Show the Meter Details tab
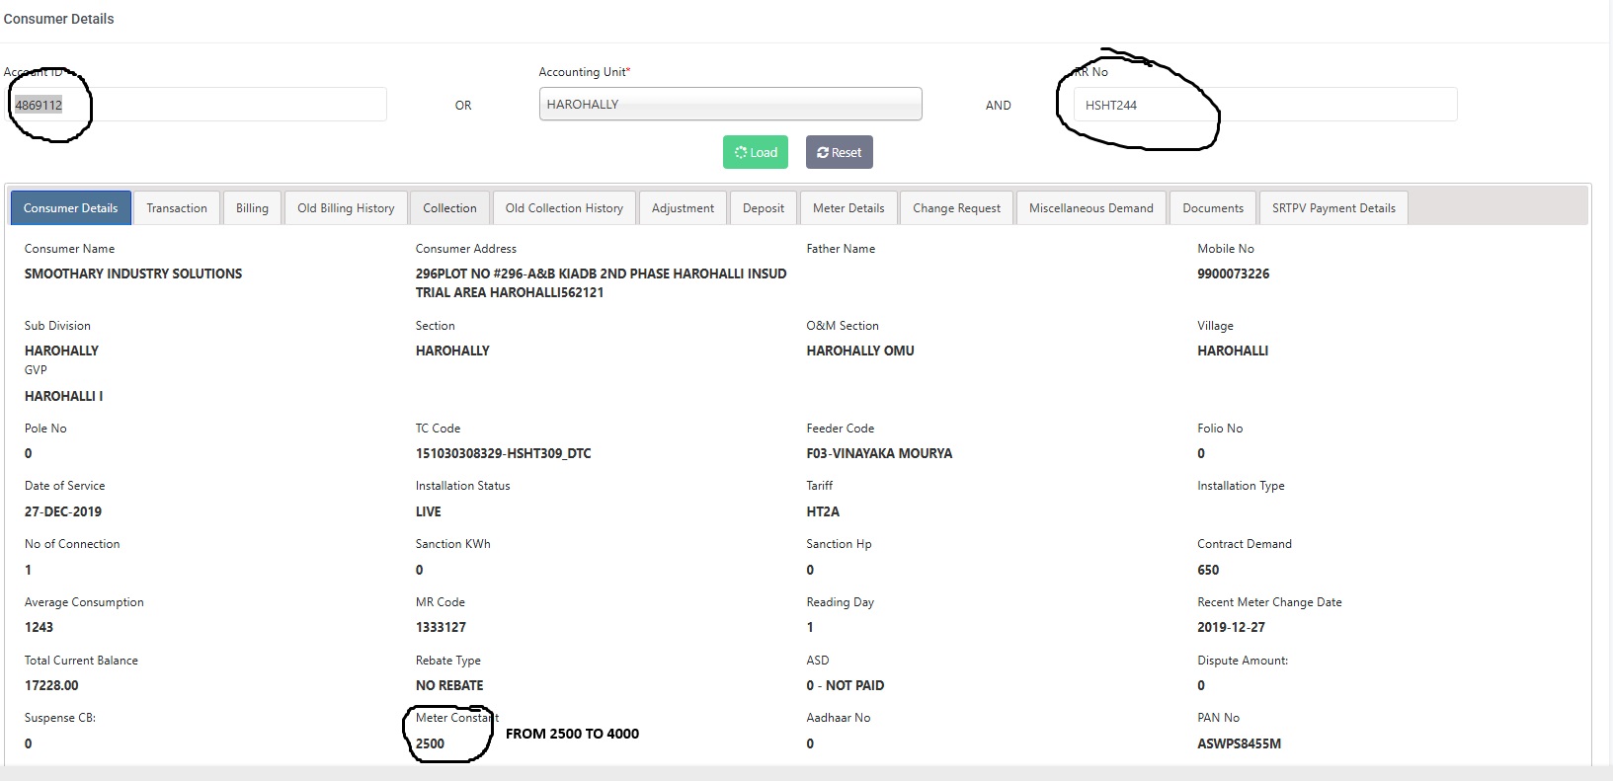 click(848, 208)
